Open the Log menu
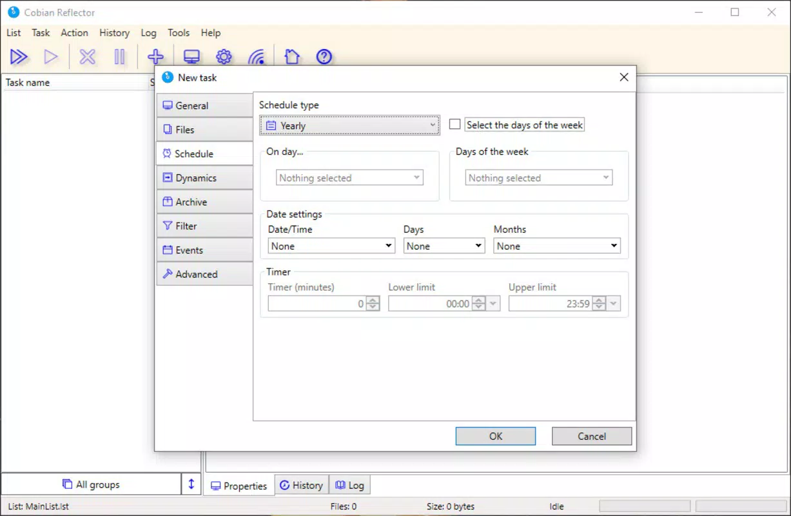The height and width of the screenshot is (516, 791). click(148, 32)
